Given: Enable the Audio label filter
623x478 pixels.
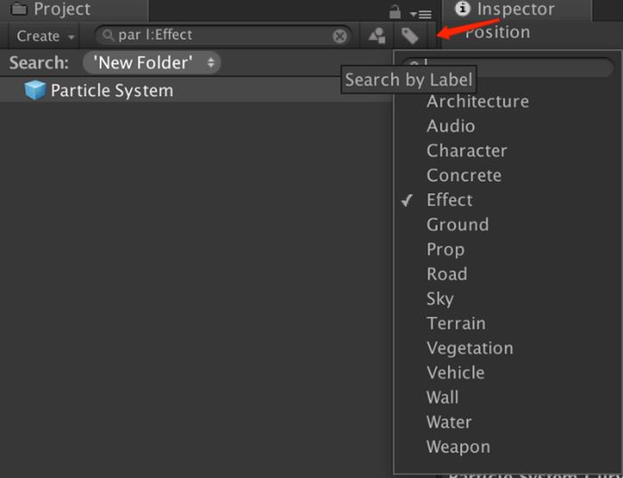Looking at the screenshot, I should (x=450, y=126).
